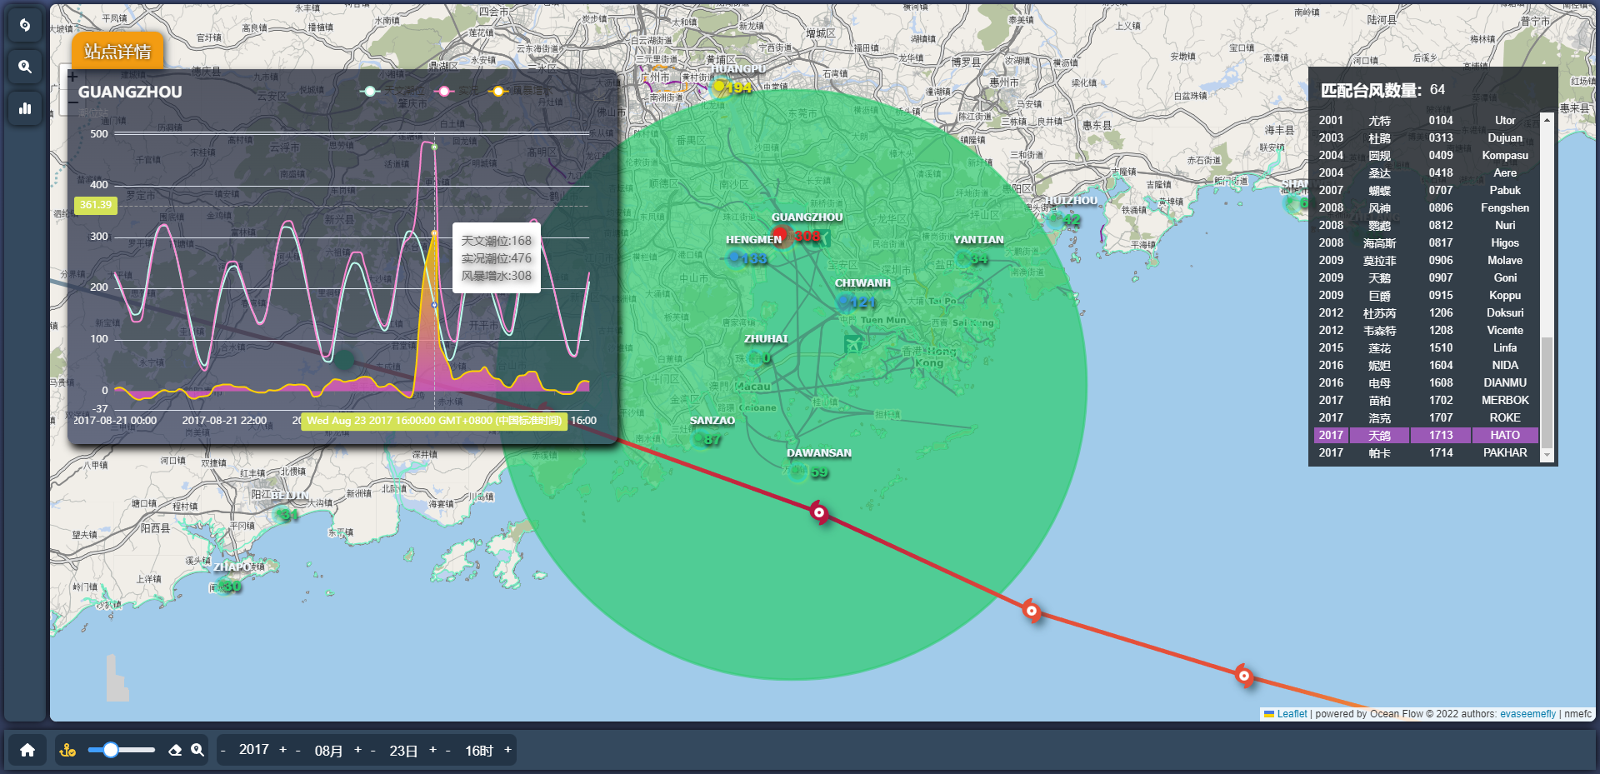Decrease the day 23日 with minus
The image size is (1600, 774).
[x=373, y=750]
